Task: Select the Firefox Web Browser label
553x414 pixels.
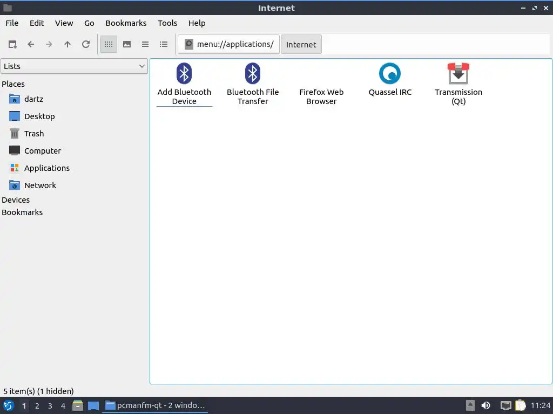Action: pyautogui.click(x=321, y=97)
